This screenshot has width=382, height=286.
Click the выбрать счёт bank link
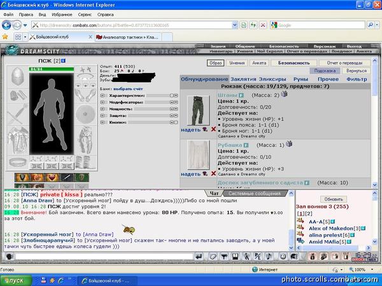(x=128, y=89)
